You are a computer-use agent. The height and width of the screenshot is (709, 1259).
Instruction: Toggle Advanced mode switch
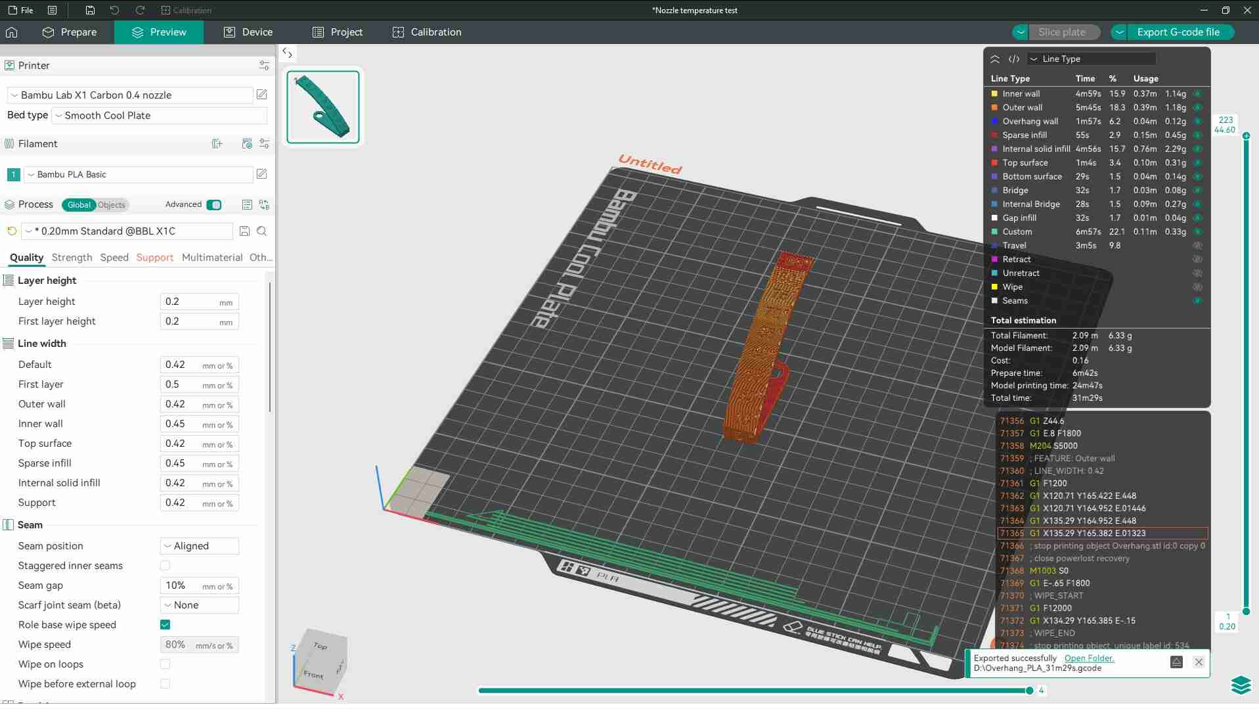click(x=214, y=205)
